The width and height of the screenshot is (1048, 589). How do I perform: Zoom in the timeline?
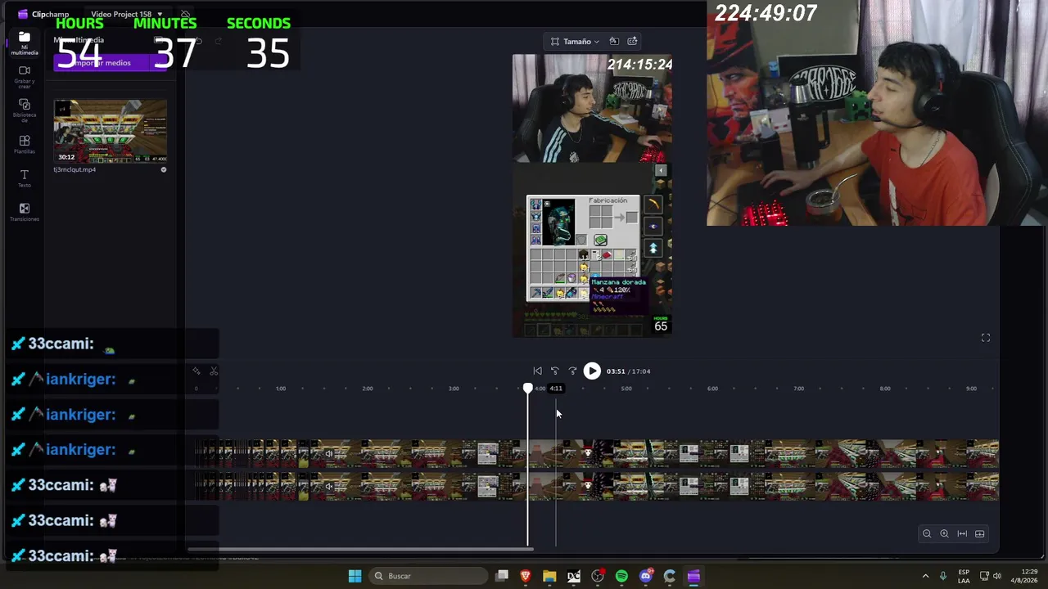click(944, 534)
